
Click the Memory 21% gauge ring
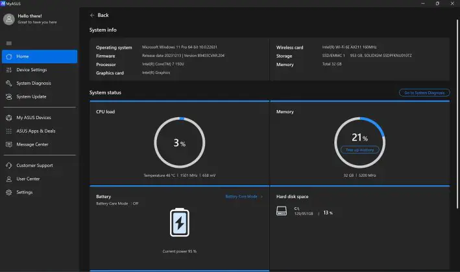click(359, 142)
